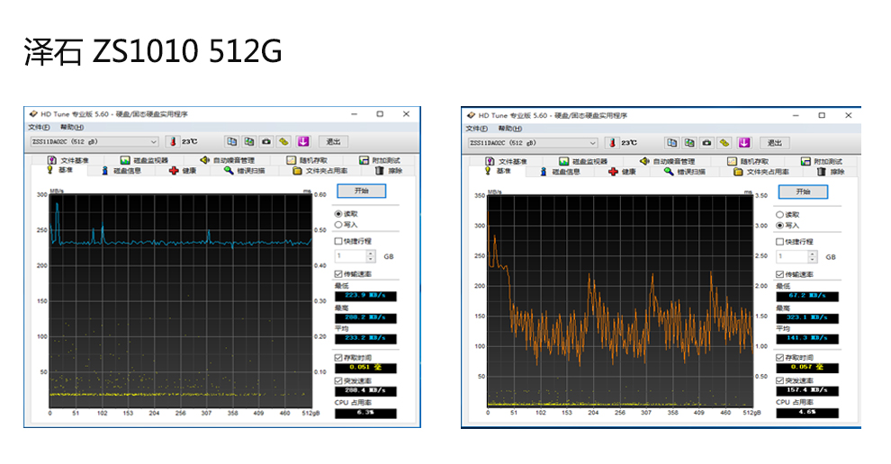
Task: Click red cross 健康 icon in blue-graph window
Action: tap(174, 170)
